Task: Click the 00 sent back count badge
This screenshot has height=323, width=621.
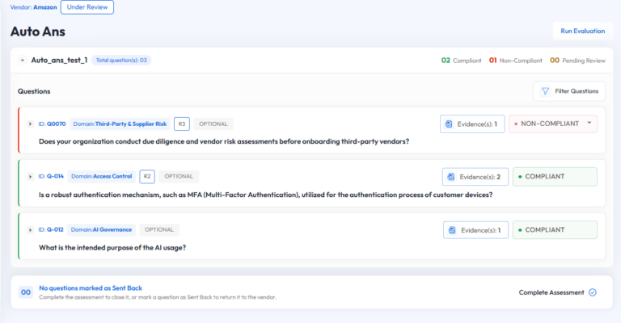Action: pos(26,292)
